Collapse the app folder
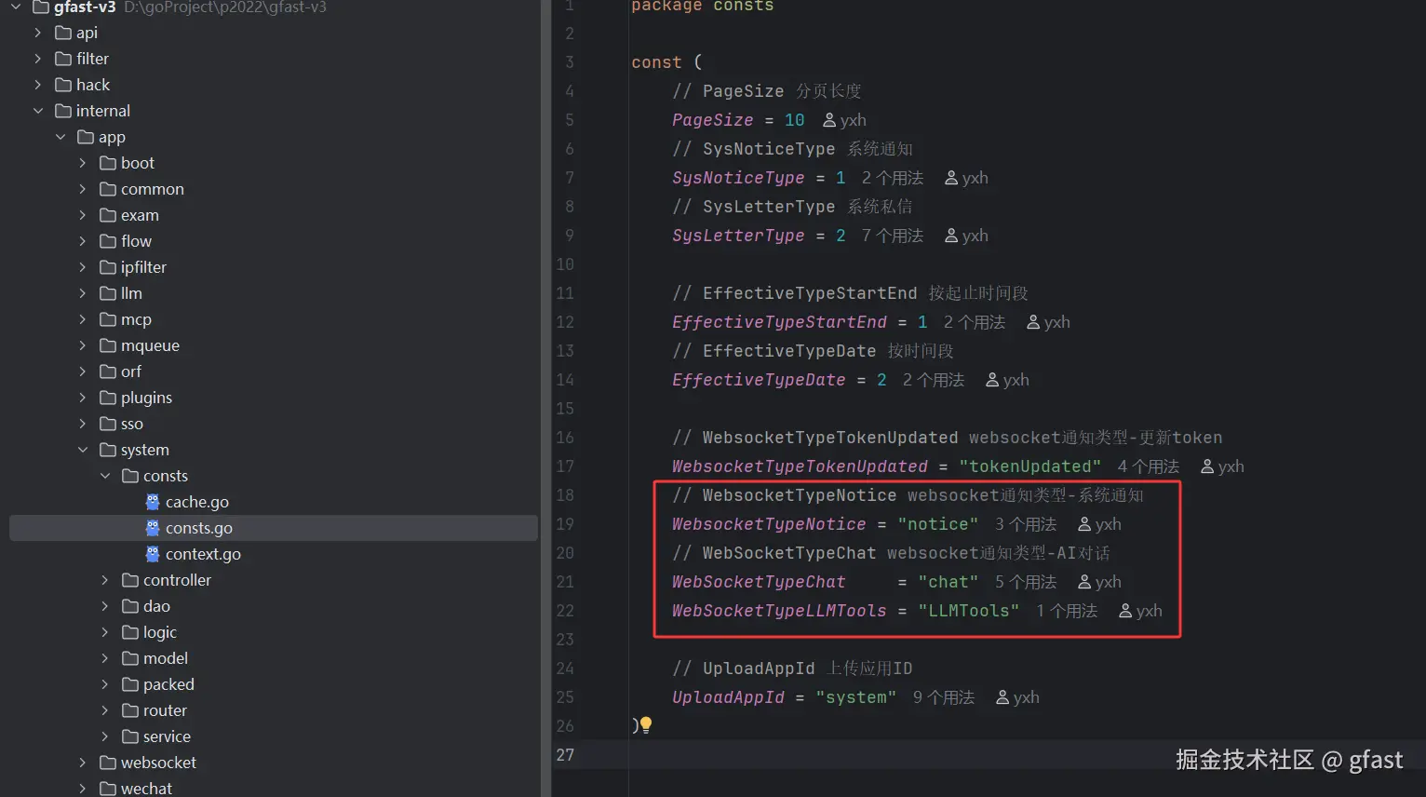The width and height of the screenshot is (1426, 797). coord(61,137)
